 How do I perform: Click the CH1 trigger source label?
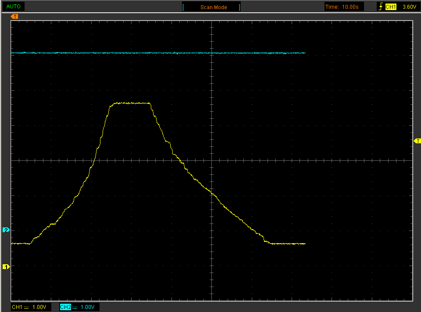(391, 7)
